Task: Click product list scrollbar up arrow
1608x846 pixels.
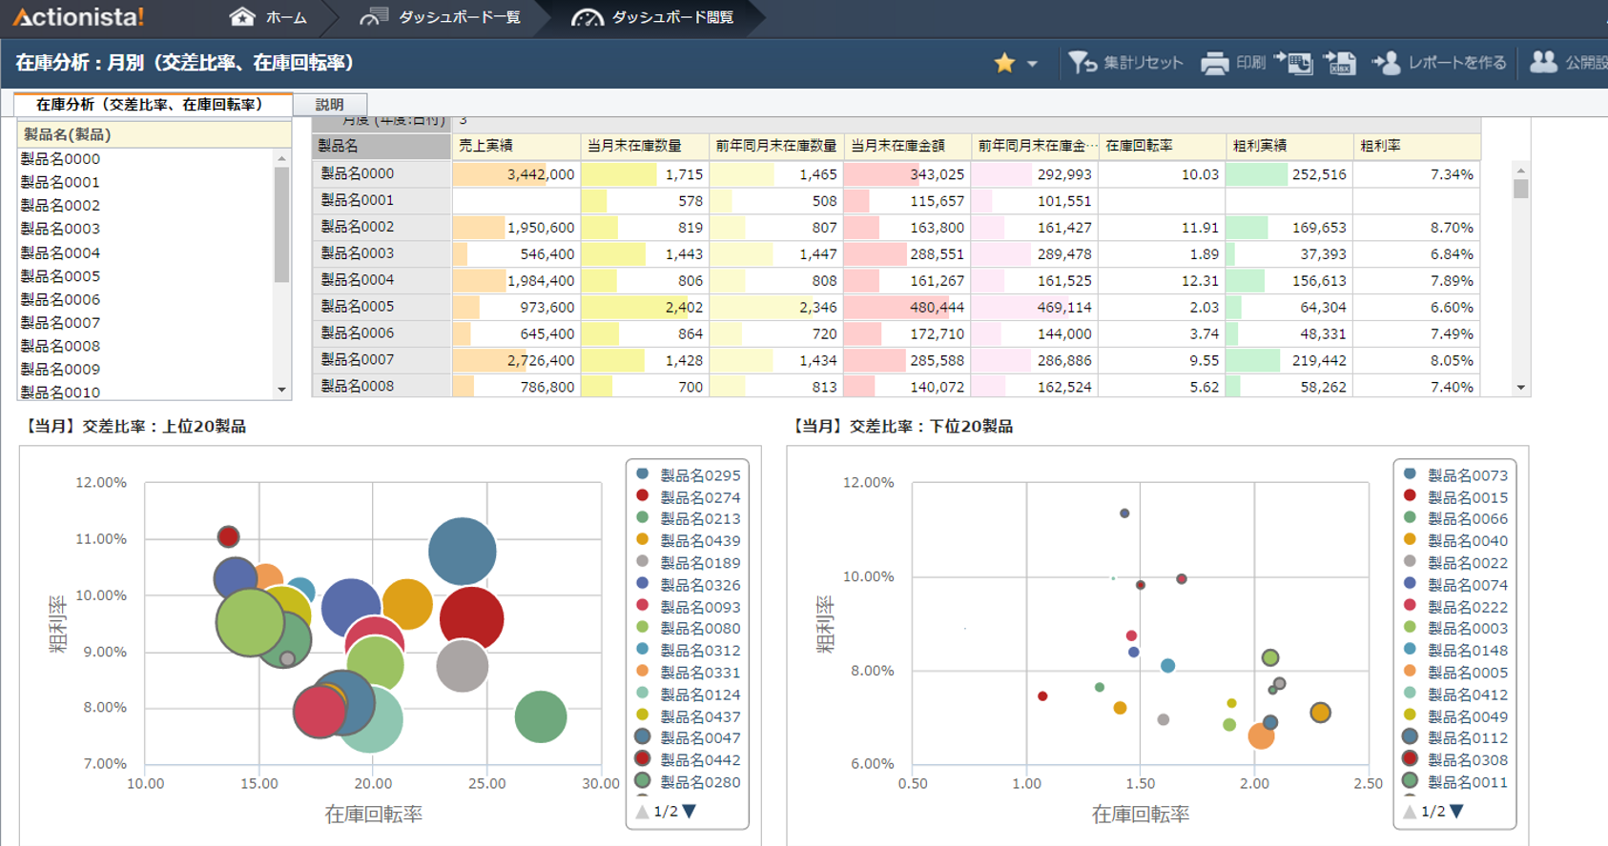Action: (281, 158)
